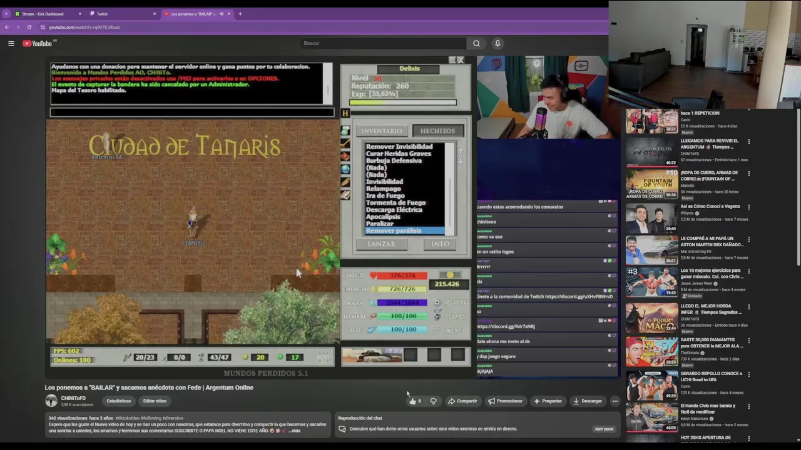Viewport: 801px width, 450px height.
Task: Mute audio on the YouTube tab
Action: click(x=221, y=14)
